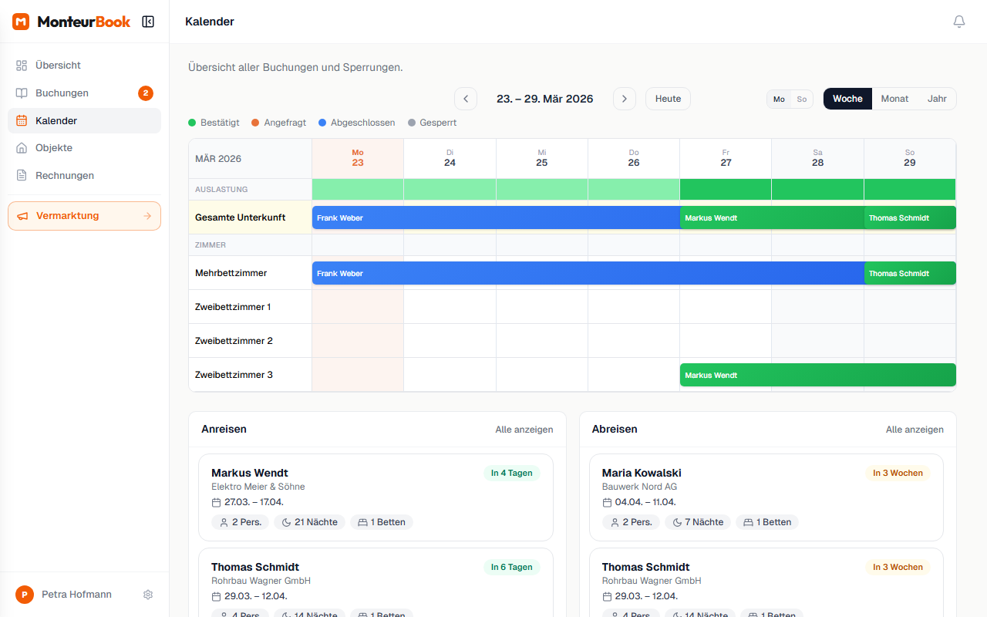Open notifications bell icon
Image resolution: width=987 pixels, height=617 pixels.
point(958,22)
